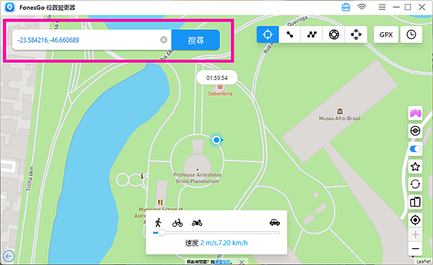This screenshot has height=265, width=433.
Task: Click the Museu Afro-Brasil map label
Action: pyautogui.click(x=340, y=118)
